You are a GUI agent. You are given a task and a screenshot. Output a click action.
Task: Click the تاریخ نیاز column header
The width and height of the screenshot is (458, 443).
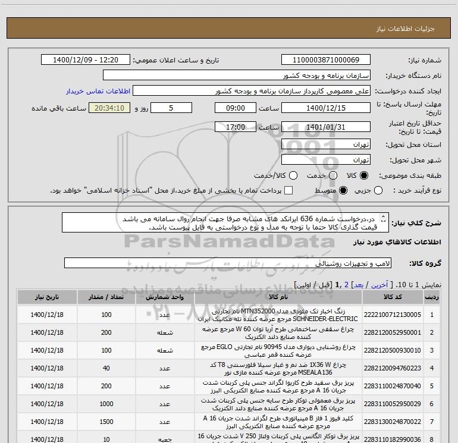point(47,297)
